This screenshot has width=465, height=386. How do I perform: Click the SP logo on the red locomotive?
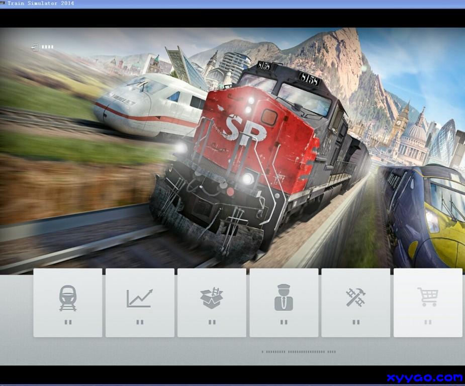[245, 129]
